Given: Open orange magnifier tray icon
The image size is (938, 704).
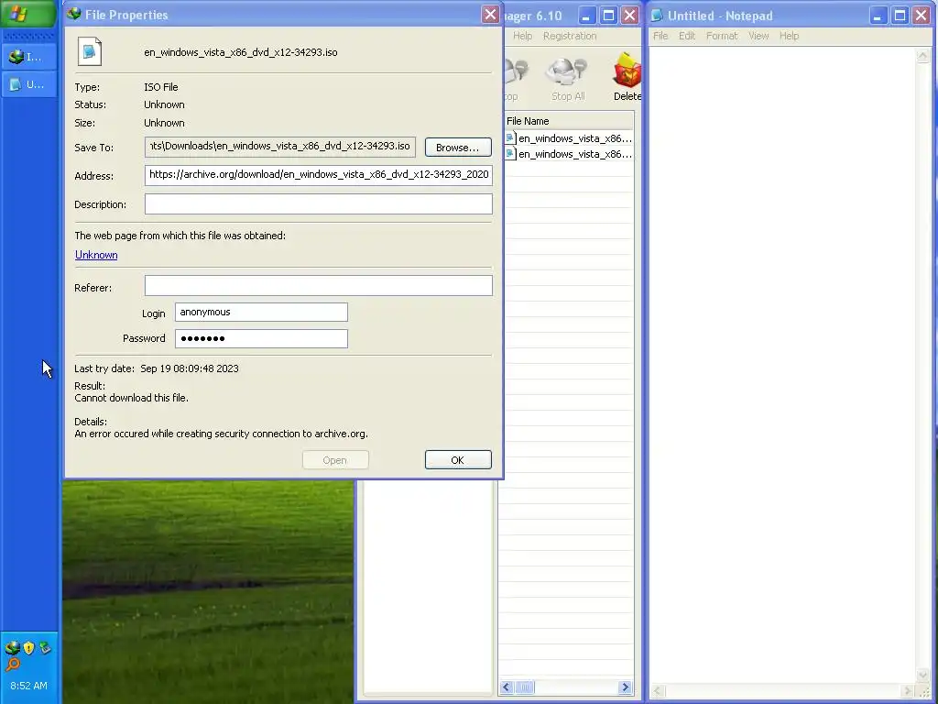Looking at the screenshot, I should (13, 664).
